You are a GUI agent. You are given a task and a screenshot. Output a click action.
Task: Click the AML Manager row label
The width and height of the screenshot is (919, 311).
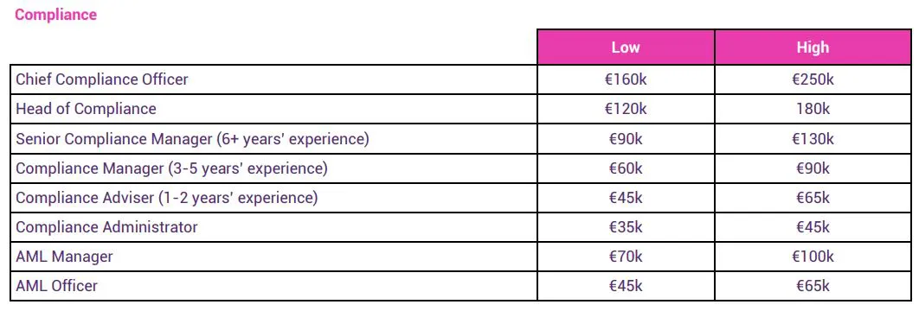tap(65, 257)
